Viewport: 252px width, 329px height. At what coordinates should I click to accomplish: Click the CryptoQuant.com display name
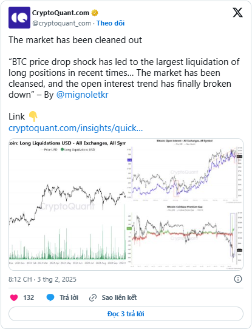coord(61,13)
